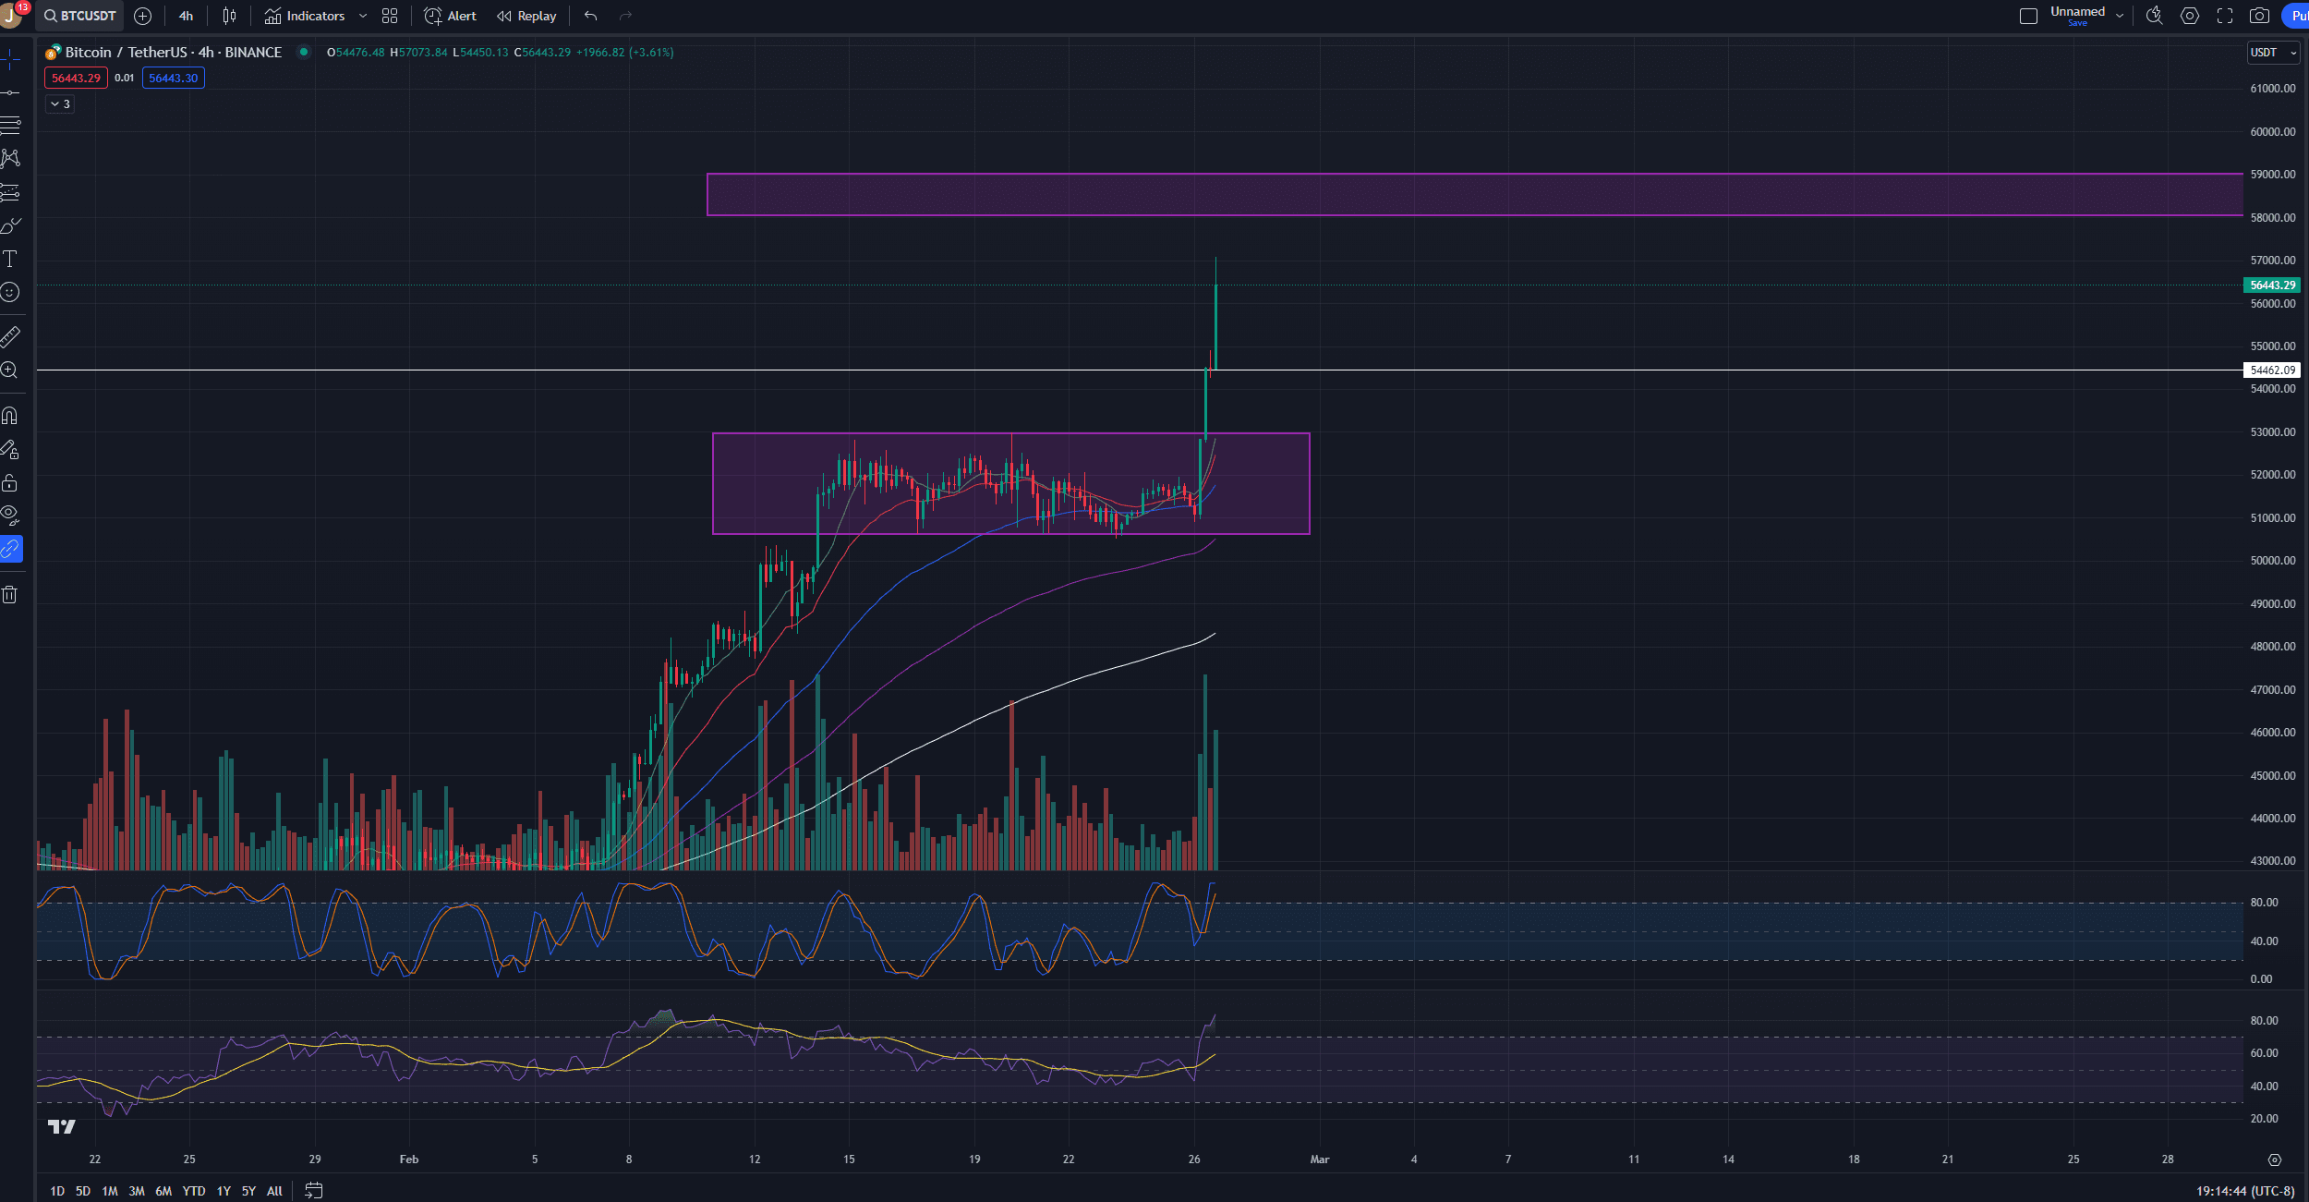Open the emoji icons tool
Image resolution: width=2309 pixels, height=1202 pixels.
[x=10, y=292]
